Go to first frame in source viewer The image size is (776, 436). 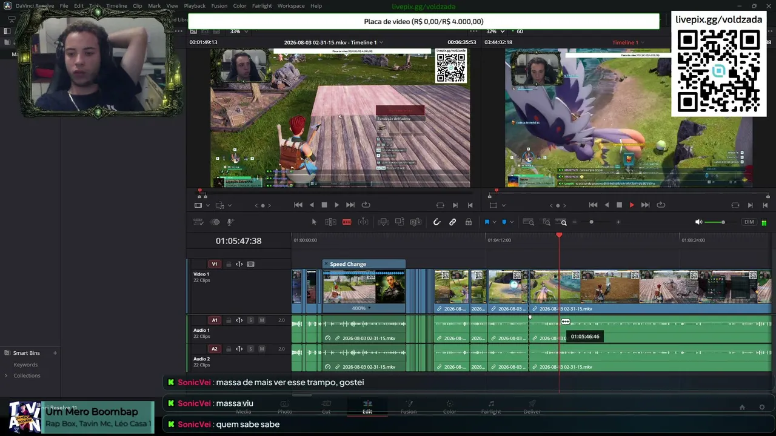point(298,205)
